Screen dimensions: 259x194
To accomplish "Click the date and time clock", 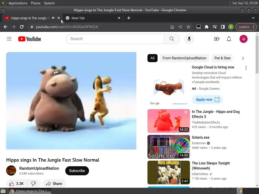I will click(x=245, y=3).
